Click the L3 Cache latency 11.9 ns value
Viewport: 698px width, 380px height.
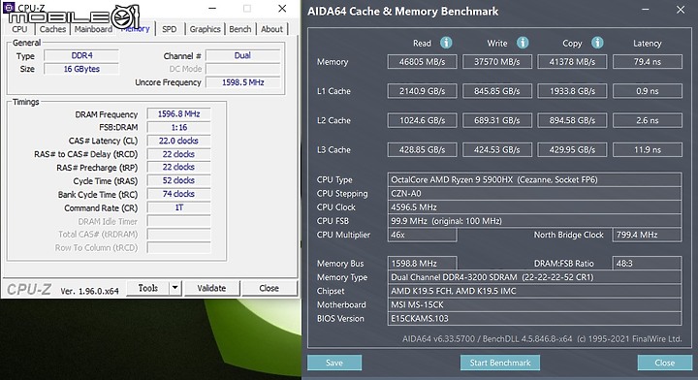[648, 150]
